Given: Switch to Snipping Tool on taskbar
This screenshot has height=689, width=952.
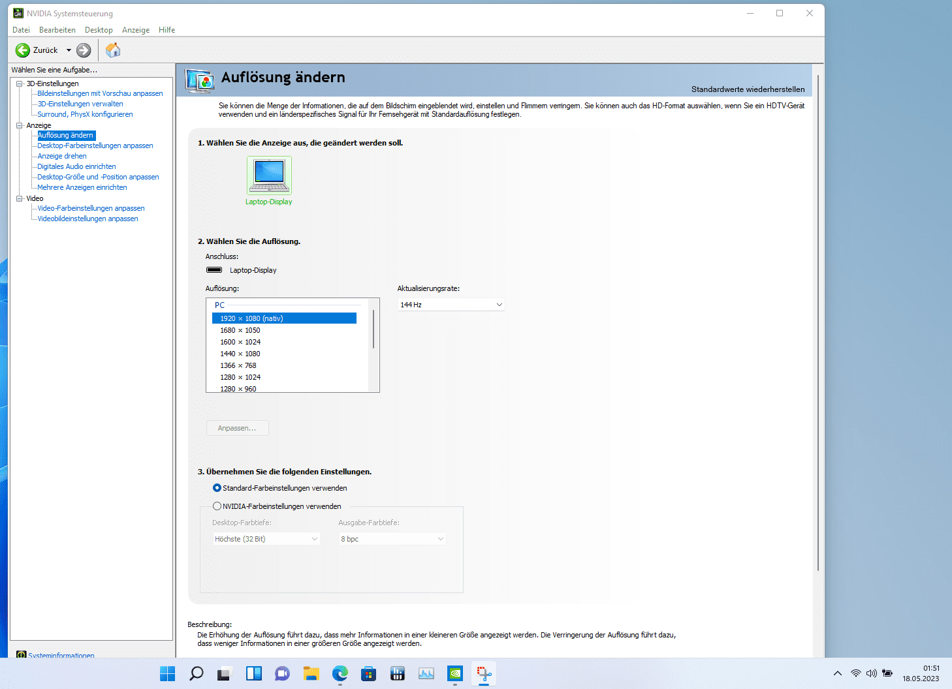Looking at the screenshot, I should (x=484, y=673).
